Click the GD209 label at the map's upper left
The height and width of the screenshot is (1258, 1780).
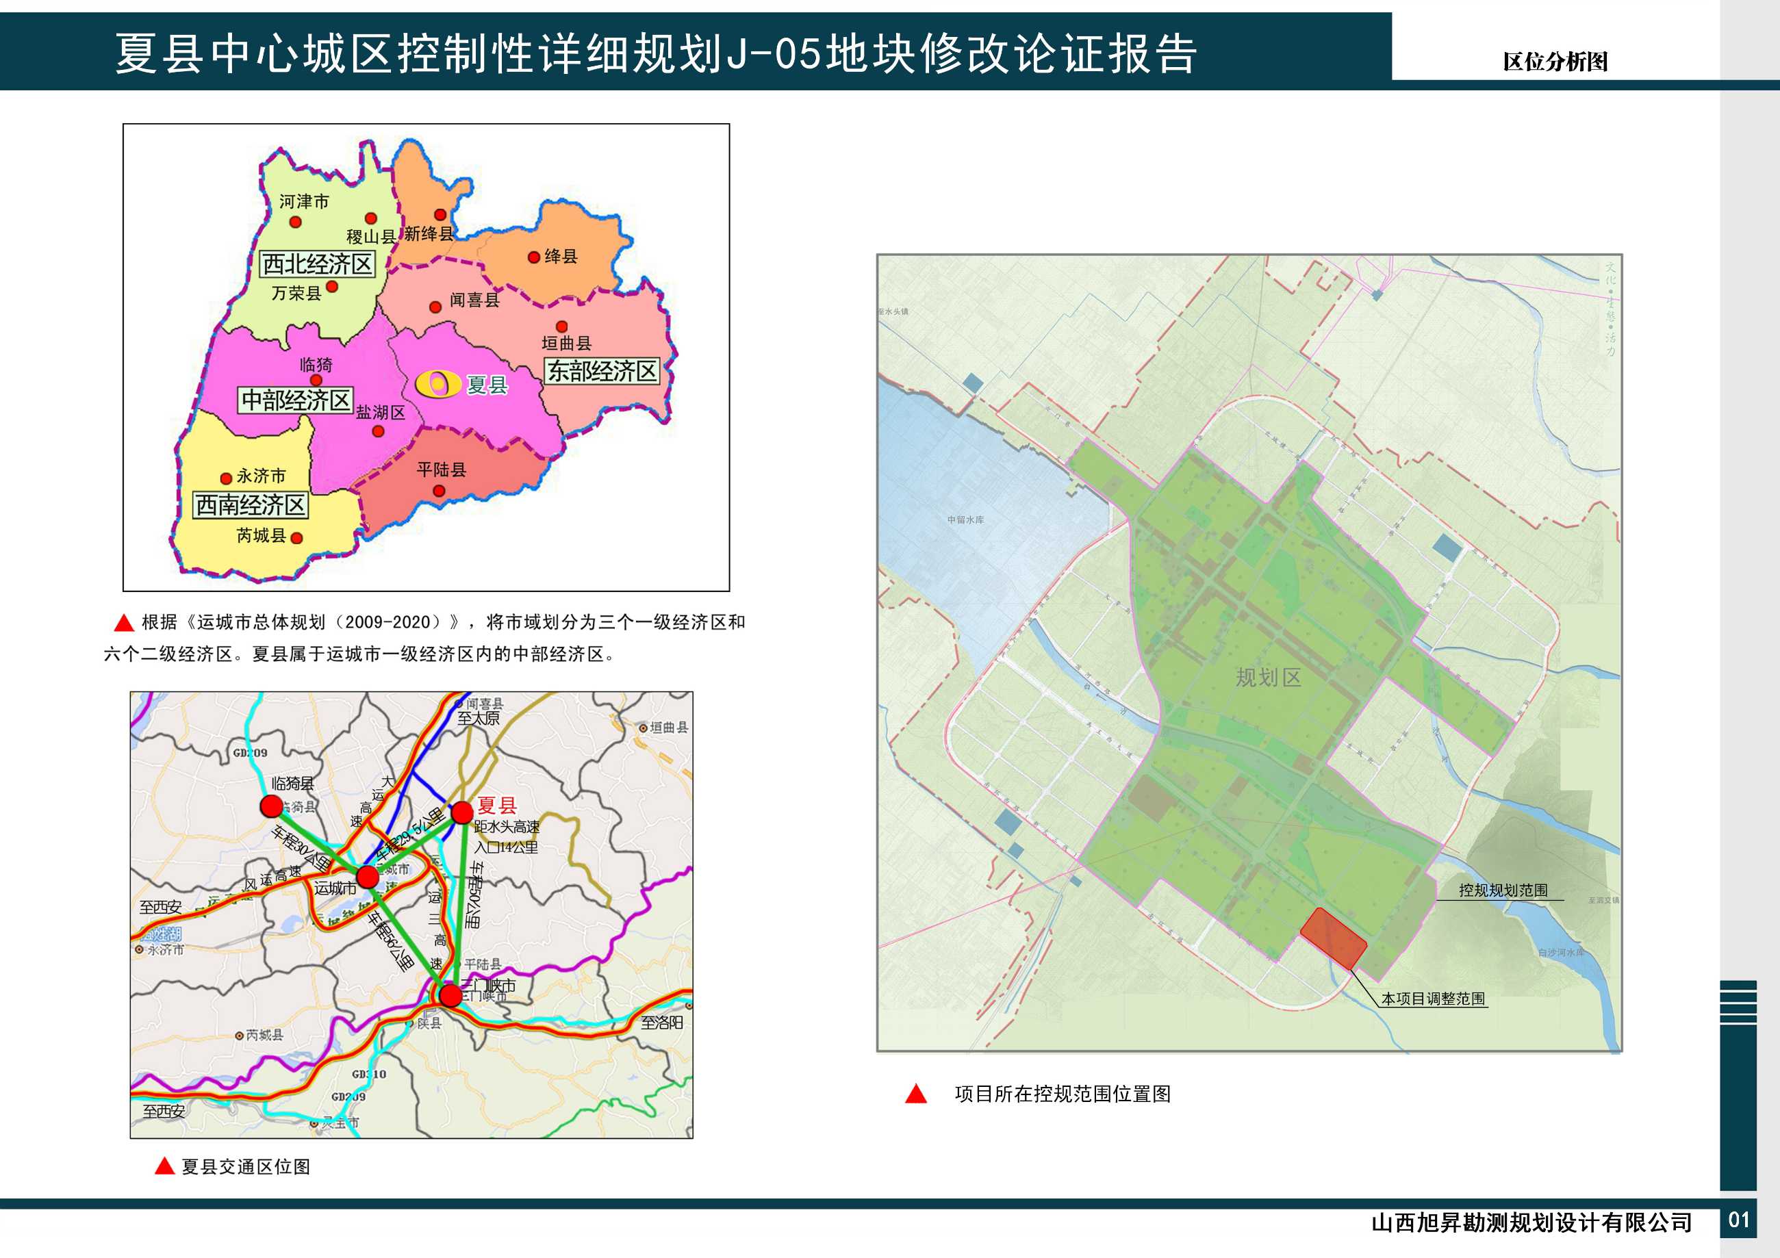[251, 753]
